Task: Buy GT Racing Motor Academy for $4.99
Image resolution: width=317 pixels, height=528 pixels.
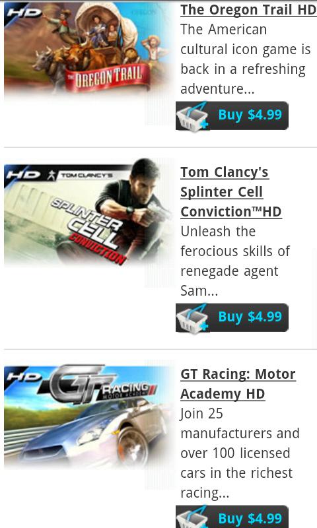Action: [x=232, y=517]
